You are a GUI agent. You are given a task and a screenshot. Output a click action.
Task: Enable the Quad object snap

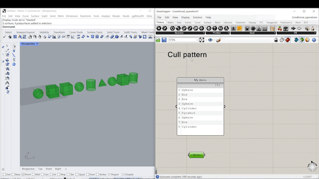coord(77,175)
